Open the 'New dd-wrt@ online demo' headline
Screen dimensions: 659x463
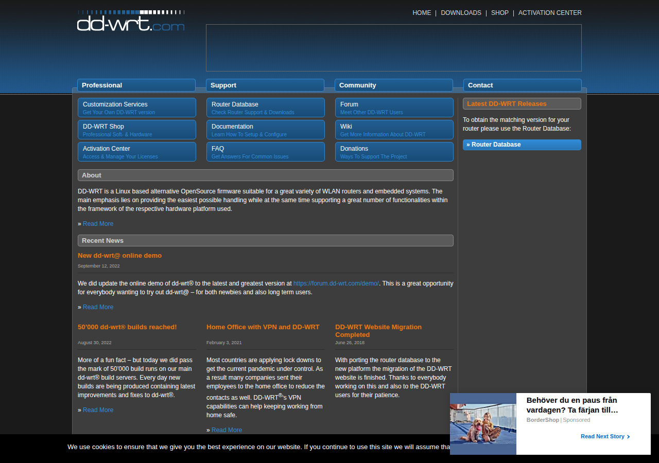coord(119,256)
